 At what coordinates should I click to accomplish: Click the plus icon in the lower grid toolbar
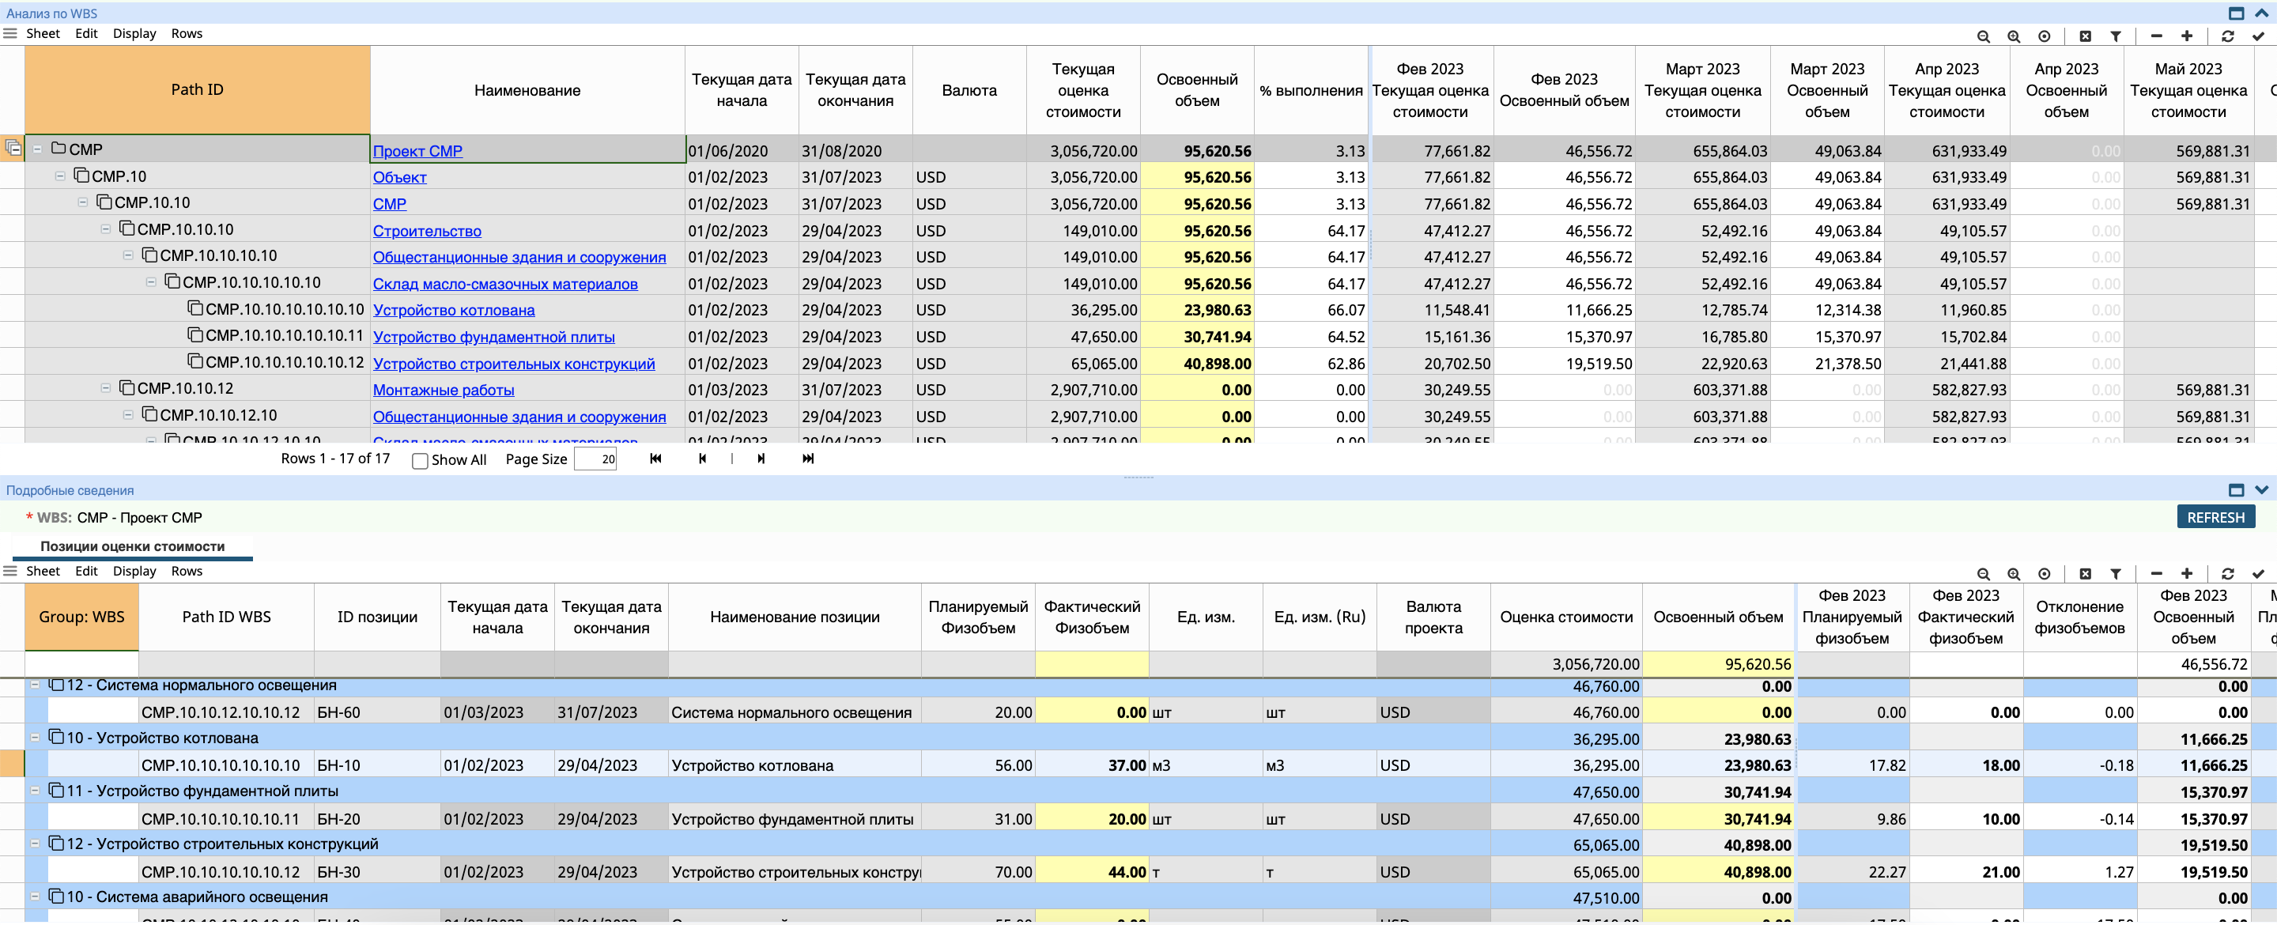[x=2187, y=574]
